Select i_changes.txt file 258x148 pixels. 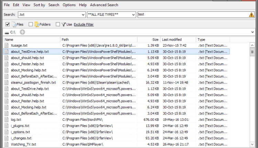(116, 138)
